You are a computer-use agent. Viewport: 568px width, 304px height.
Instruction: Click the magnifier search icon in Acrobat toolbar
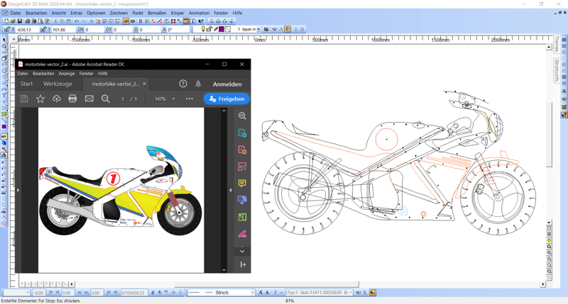pyautogui.click(x=106, y=99)
